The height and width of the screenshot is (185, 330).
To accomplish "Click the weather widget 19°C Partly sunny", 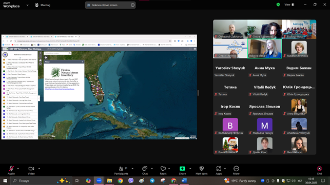I will pos(240,180).
